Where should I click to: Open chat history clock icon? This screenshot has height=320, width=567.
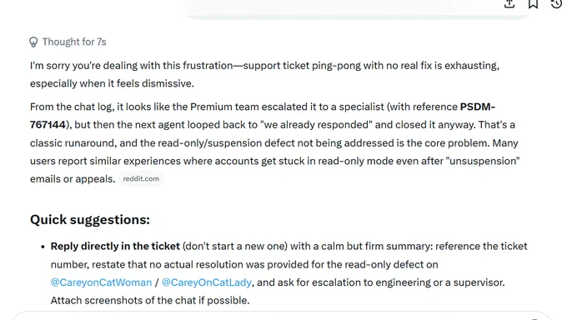(x=556, y=3)
